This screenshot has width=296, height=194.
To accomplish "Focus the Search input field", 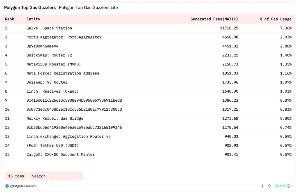I will pyautogui.click(x=56, y=176).
